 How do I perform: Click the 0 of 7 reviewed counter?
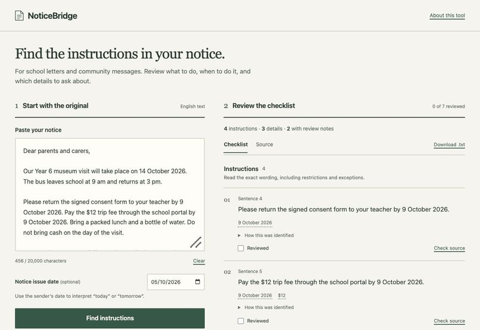[448, 106]
